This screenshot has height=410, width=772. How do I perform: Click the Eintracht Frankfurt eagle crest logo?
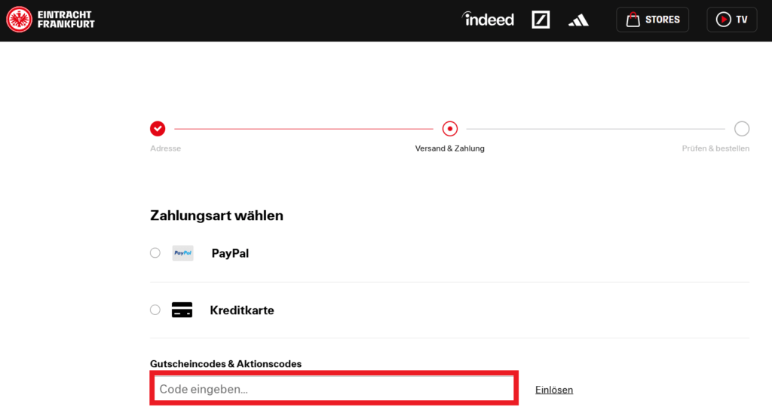[x=19, y=20]
